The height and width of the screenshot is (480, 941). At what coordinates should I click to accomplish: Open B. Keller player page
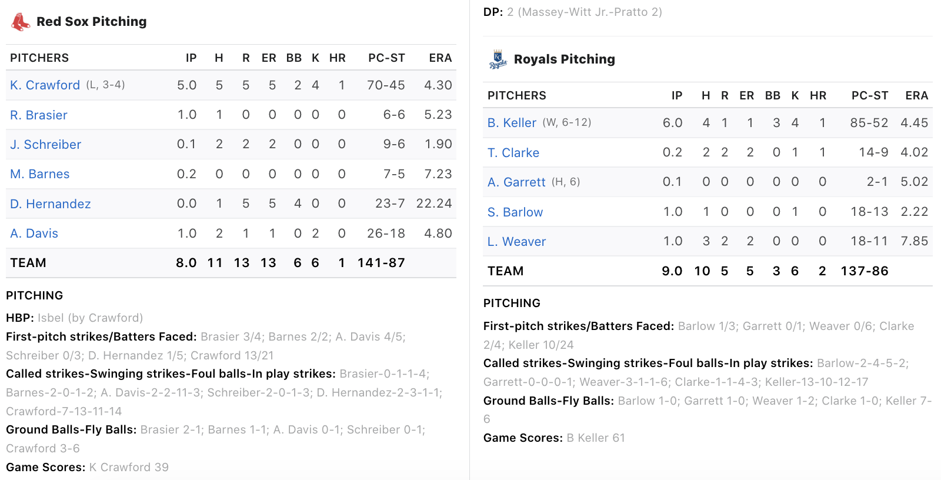point(512,123)
